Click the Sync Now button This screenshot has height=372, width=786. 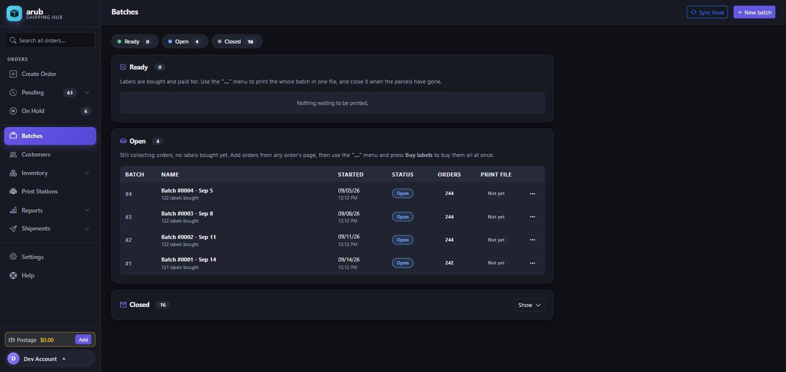(x=707, y=12)
